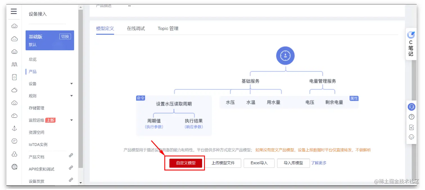Viewport: 425px width, 190px height.
Task: Expand the 监控运维 menu arrow
Action: coord(71,120)
